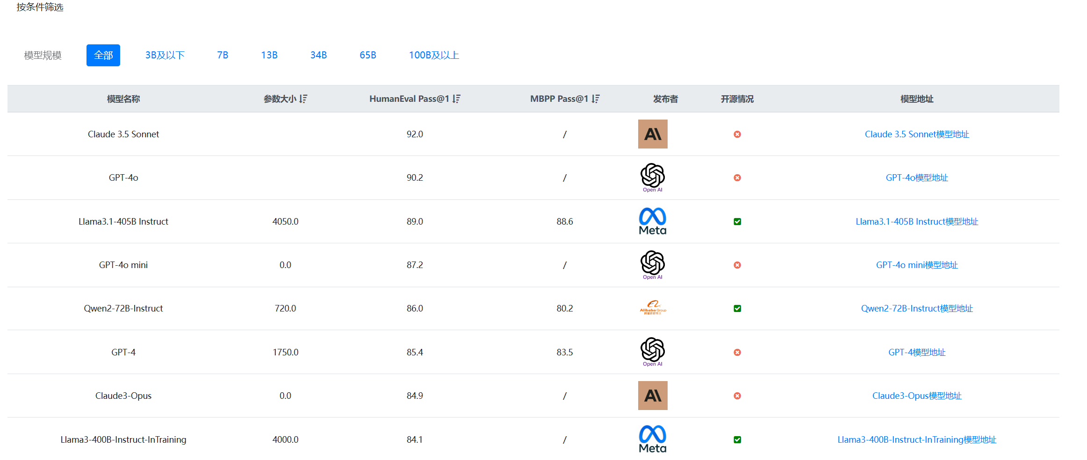Sort by HumanEval Pass@1 sort icon
This screenshot has width=1087, height=460.
(457, 99)
